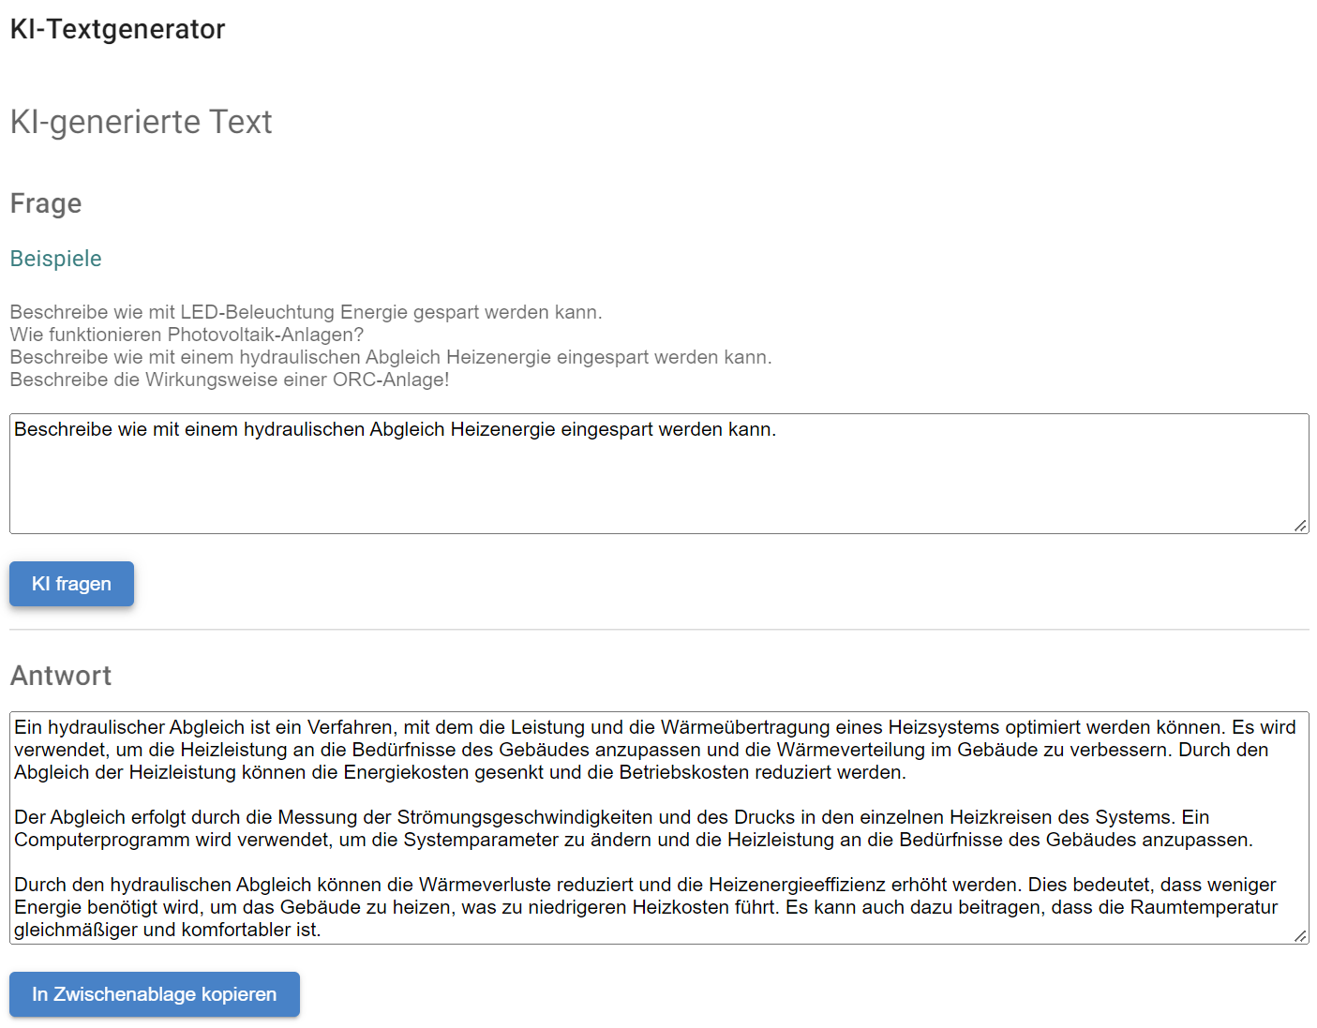Click the Antwort section heading

point(61,676)
